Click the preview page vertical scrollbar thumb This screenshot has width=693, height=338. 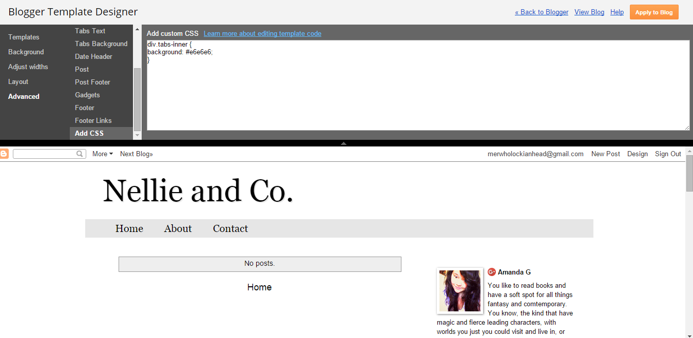[689, 173]
